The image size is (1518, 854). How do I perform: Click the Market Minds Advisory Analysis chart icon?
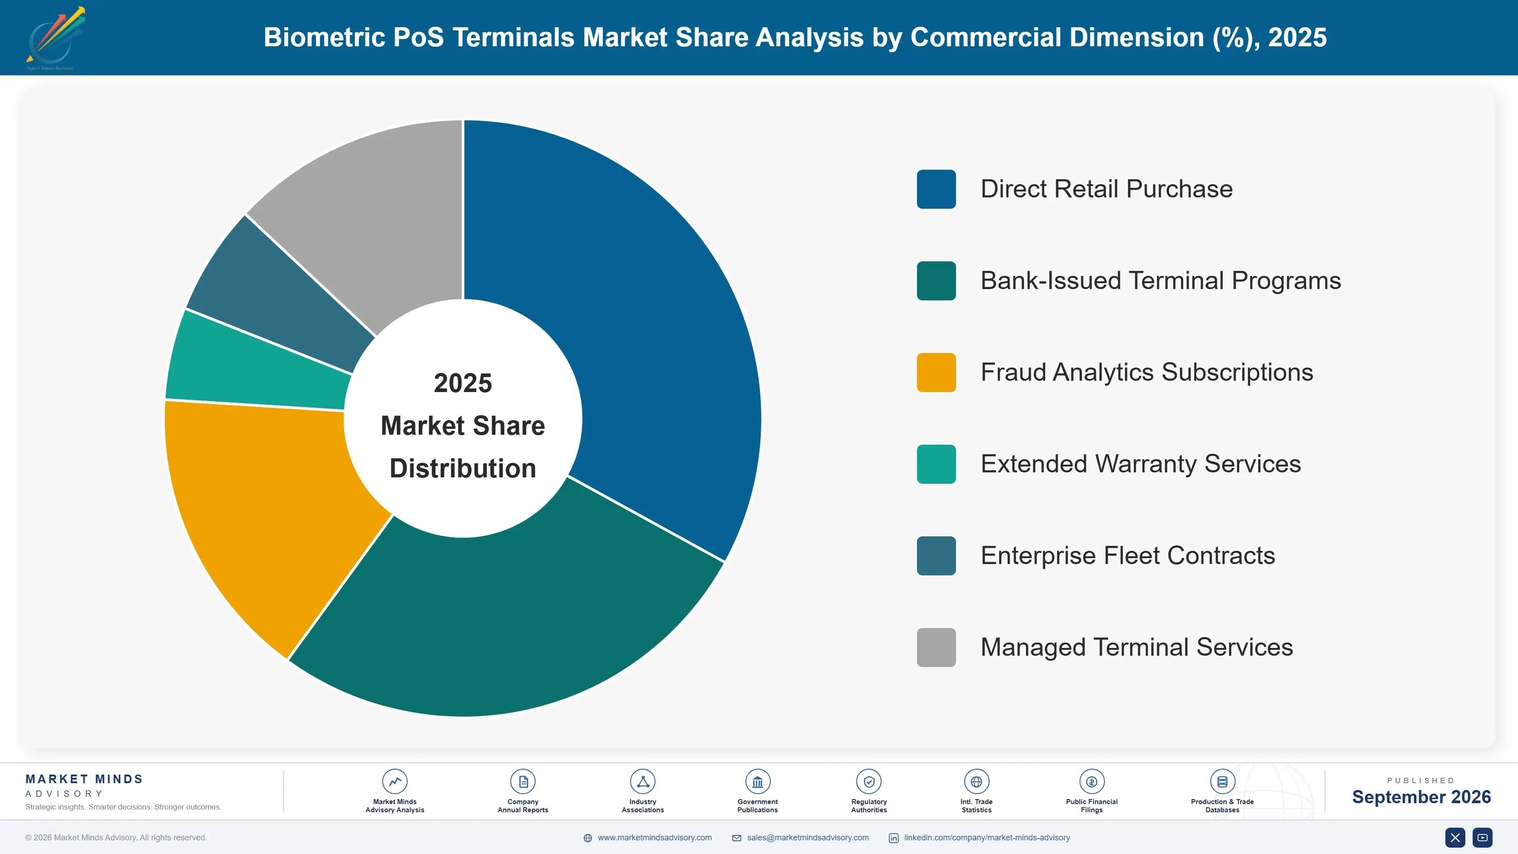(394, 781)
